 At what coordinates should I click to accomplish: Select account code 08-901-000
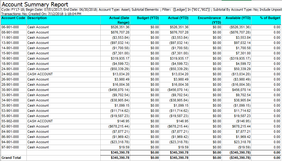pyautogui.click(x=10, y=32)
